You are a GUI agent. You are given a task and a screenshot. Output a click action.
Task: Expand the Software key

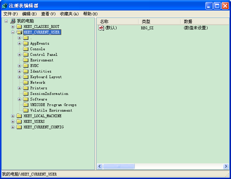pyautogui.click(x=20, y=99)
